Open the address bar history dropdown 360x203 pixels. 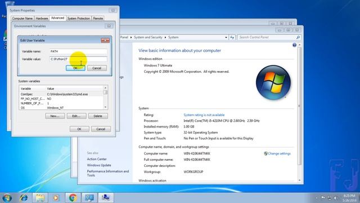coord(226,37)
